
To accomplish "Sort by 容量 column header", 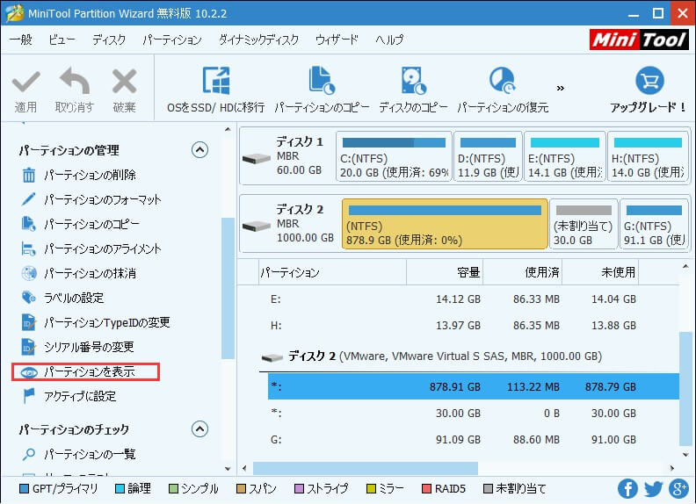I will click(x=445, y=272).
